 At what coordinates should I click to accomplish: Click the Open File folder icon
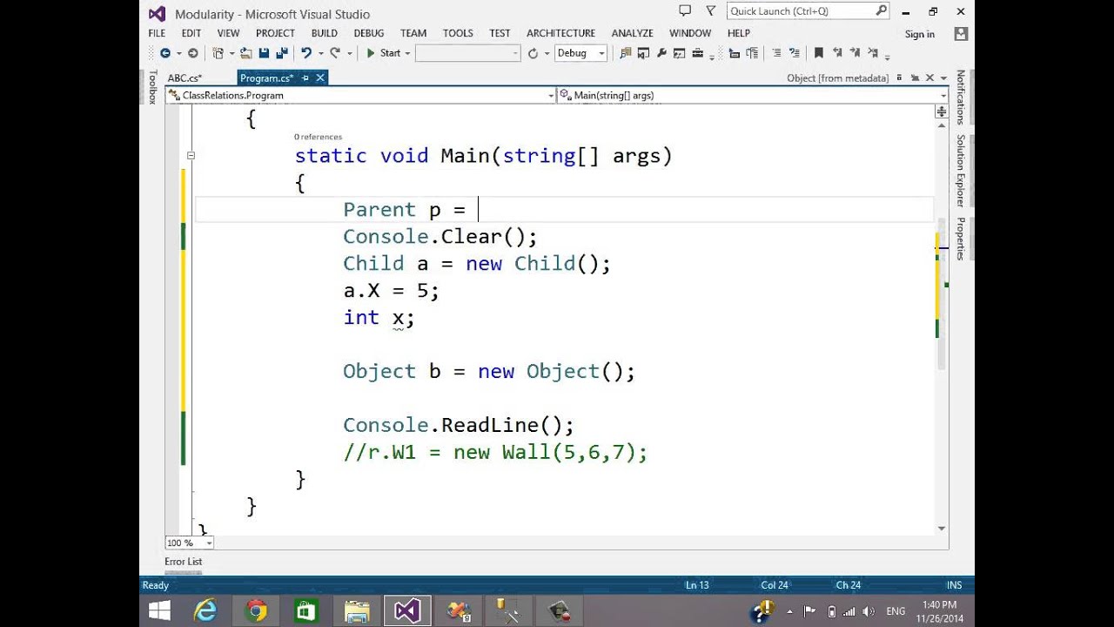[x=246, y=53]
